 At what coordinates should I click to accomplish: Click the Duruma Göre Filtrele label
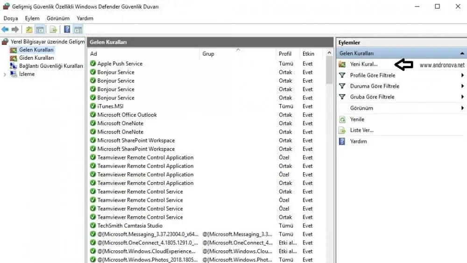pos(375,86)
